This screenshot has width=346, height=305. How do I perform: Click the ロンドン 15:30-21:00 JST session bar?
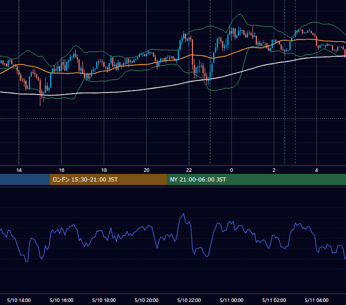[108, 179]
